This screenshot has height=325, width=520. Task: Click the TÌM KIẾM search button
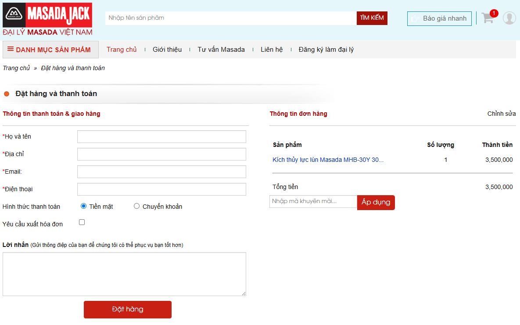pos(372,18)
